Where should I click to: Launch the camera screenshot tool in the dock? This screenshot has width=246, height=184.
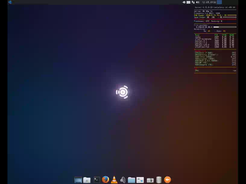tap(150, 180)
